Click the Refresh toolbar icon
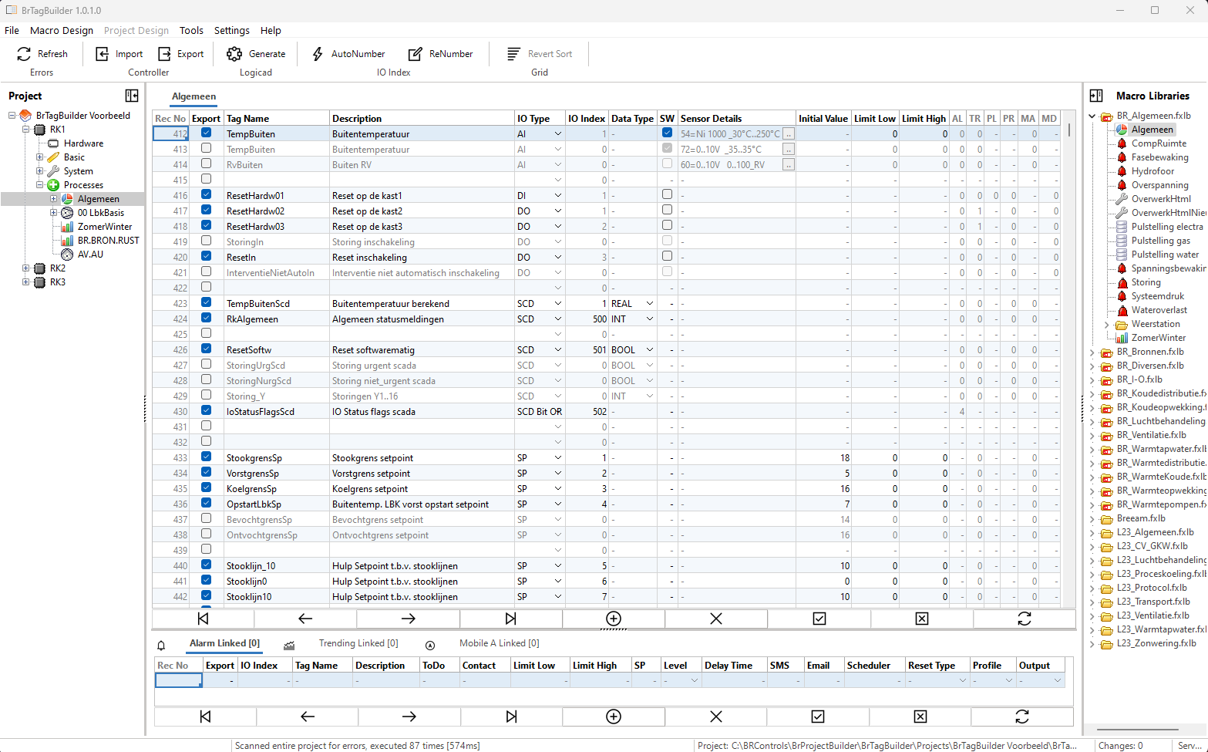The height and width of the screenshot is (752, 1208). 24,54
